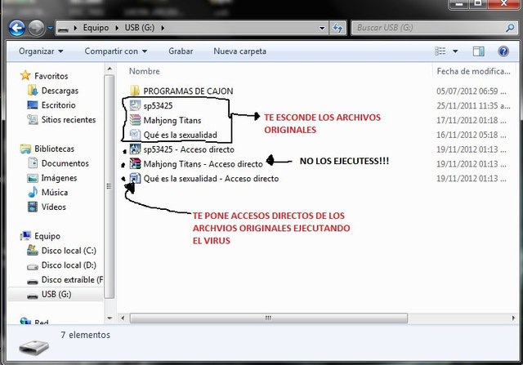Image resolution: width=523 pixels, height=365 pixels.
Task: Open Sitios recientes in the navigation pane
Action: pos(69,120)
